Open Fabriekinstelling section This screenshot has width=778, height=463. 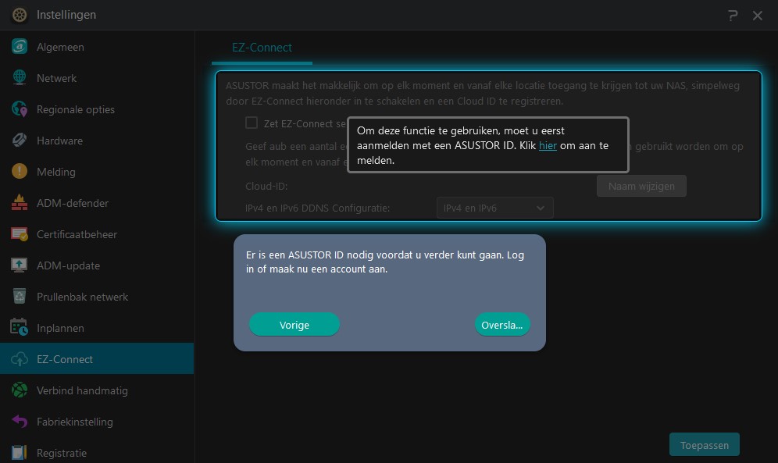tap(97, 422)
